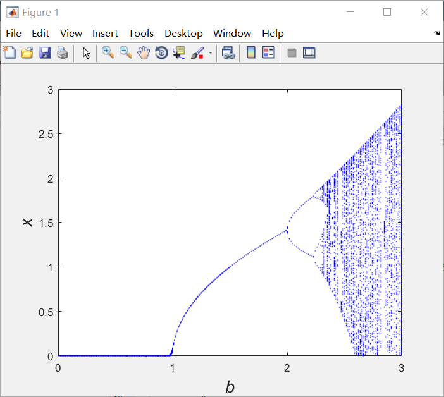Screen dimensions: 444x397
Task: Select the y-axis label x
Action: [27, 223]
